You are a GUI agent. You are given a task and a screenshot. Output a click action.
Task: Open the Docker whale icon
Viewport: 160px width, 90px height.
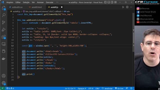click(3, 59)
